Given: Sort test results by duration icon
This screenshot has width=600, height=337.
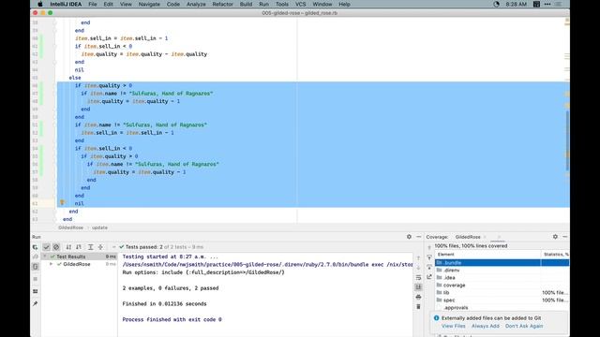Looking at the screenshot, I should 79,247.
